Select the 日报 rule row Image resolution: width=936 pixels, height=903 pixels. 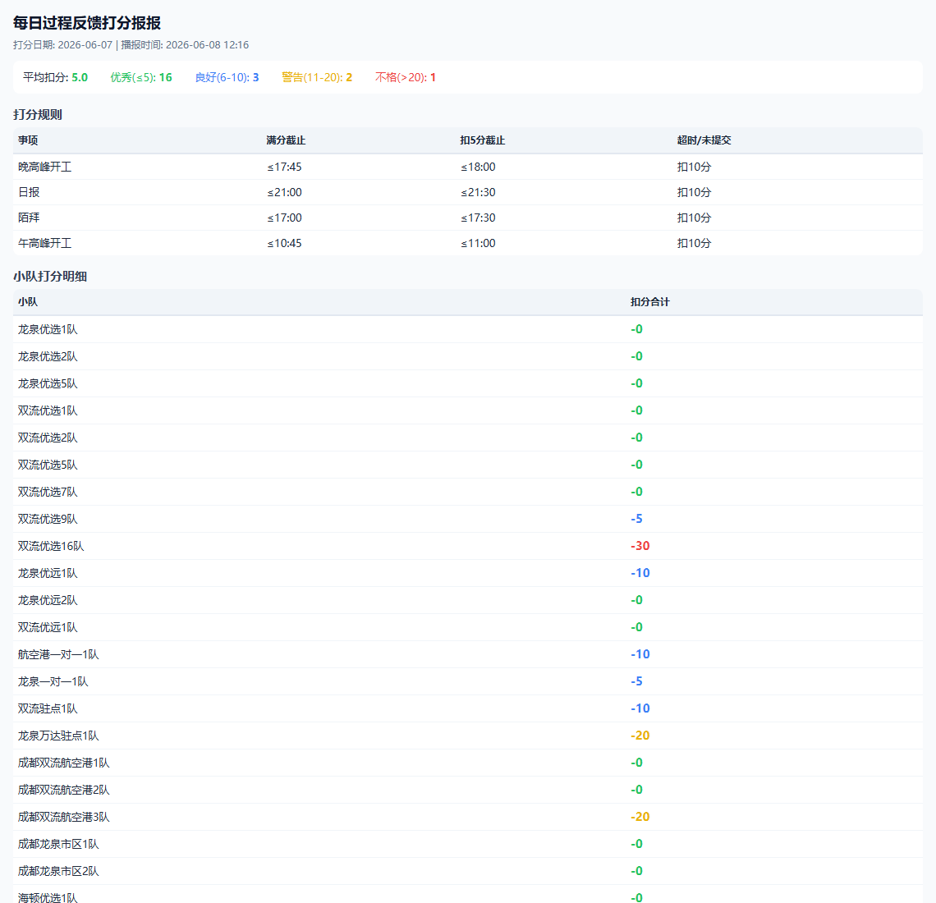(x=468, y=192)
